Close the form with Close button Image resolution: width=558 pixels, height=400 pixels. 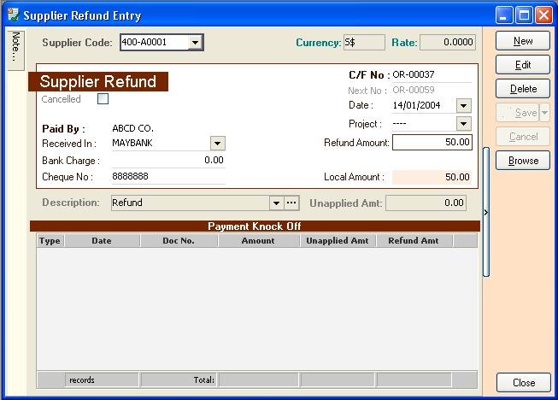(523, 383)
